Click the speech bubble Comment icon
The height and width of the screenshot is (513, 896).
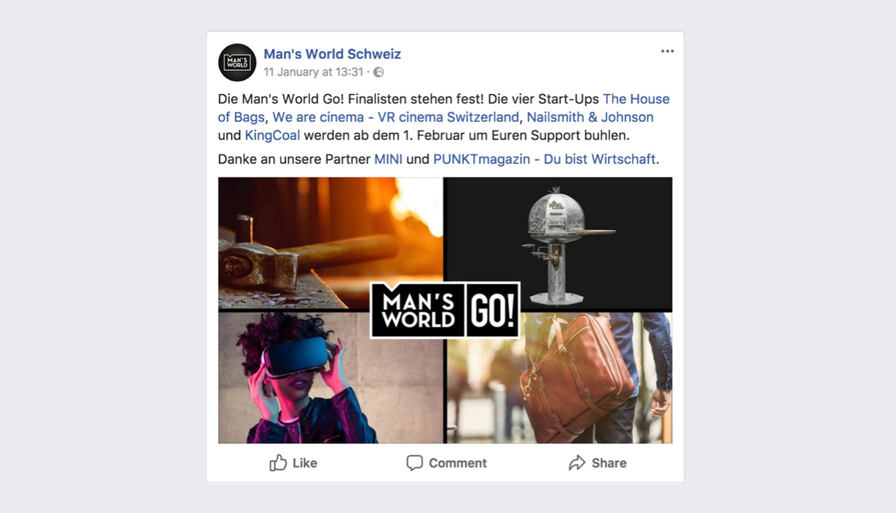pos(414,463)
